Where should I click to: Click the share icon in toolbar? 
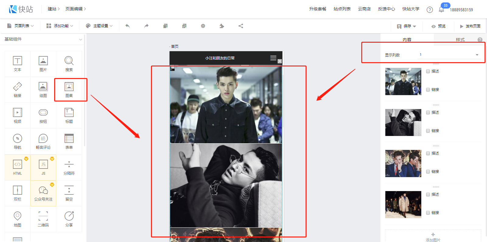(241, 26)
